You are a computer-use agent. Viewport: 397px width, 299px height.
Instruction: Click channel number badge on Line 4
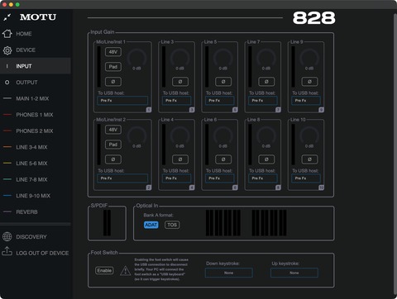(192, 187)
